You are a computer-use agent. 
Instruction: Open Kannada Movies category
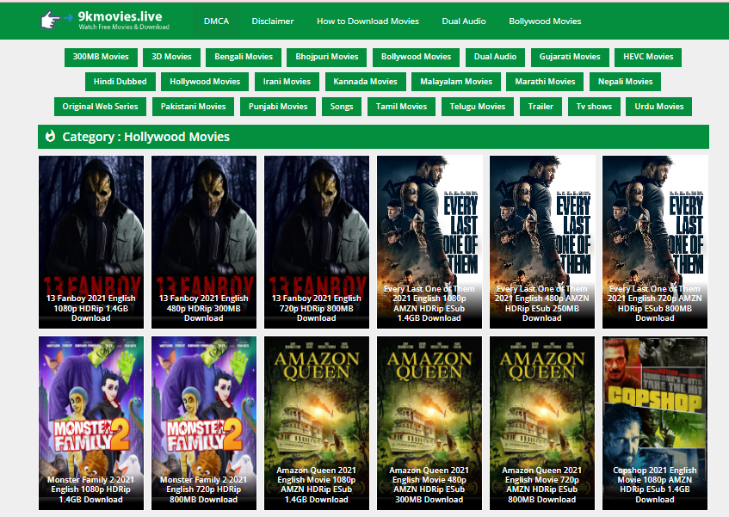[366, 82]
